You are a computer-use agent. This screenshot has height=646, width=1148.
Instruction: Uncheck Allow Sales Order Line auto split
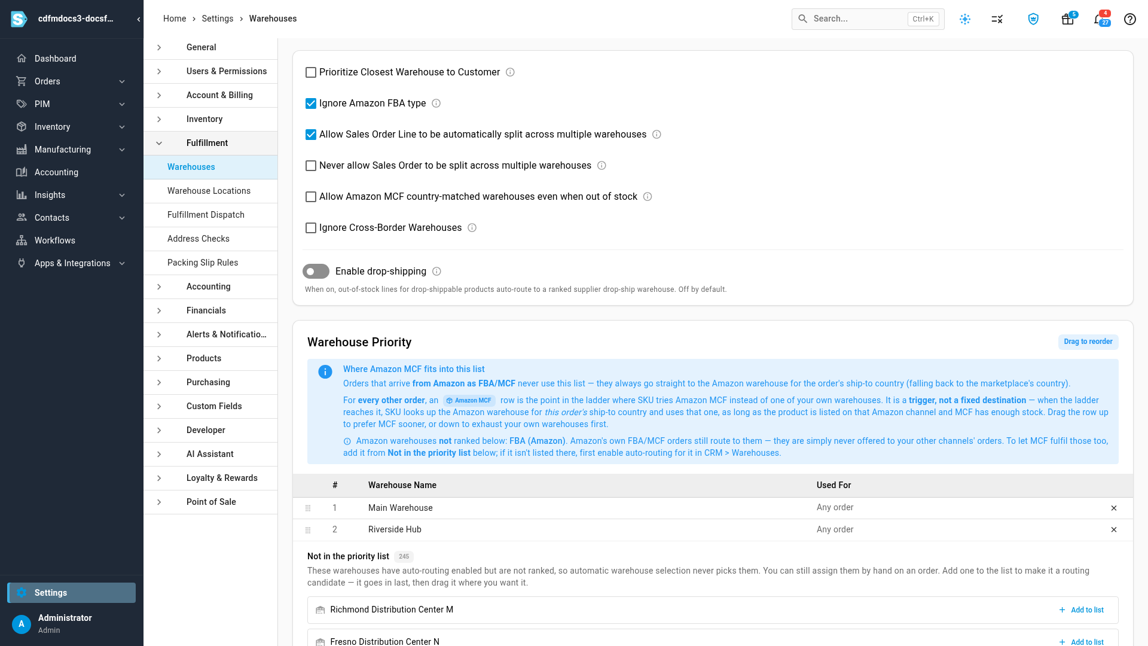pyautogui.click(x=311, y=135)
